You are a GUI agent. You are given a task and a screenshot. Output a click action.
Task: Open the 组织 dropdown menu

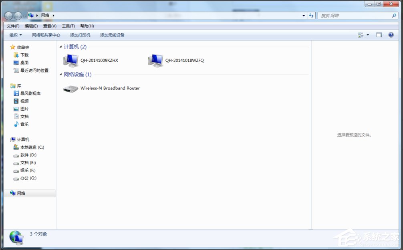point(15,35)
